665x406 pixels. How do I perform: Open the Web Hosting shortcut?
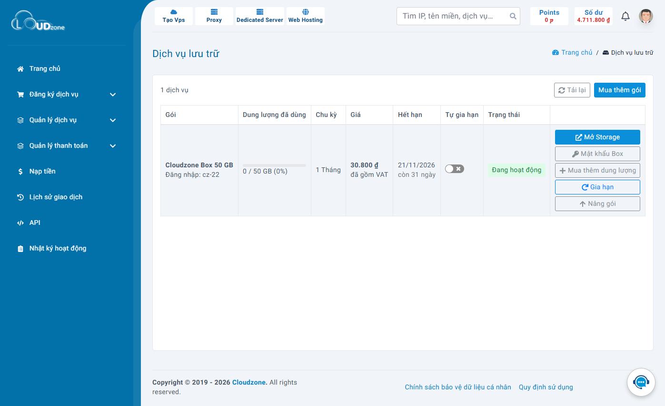(x=306, y=16)
